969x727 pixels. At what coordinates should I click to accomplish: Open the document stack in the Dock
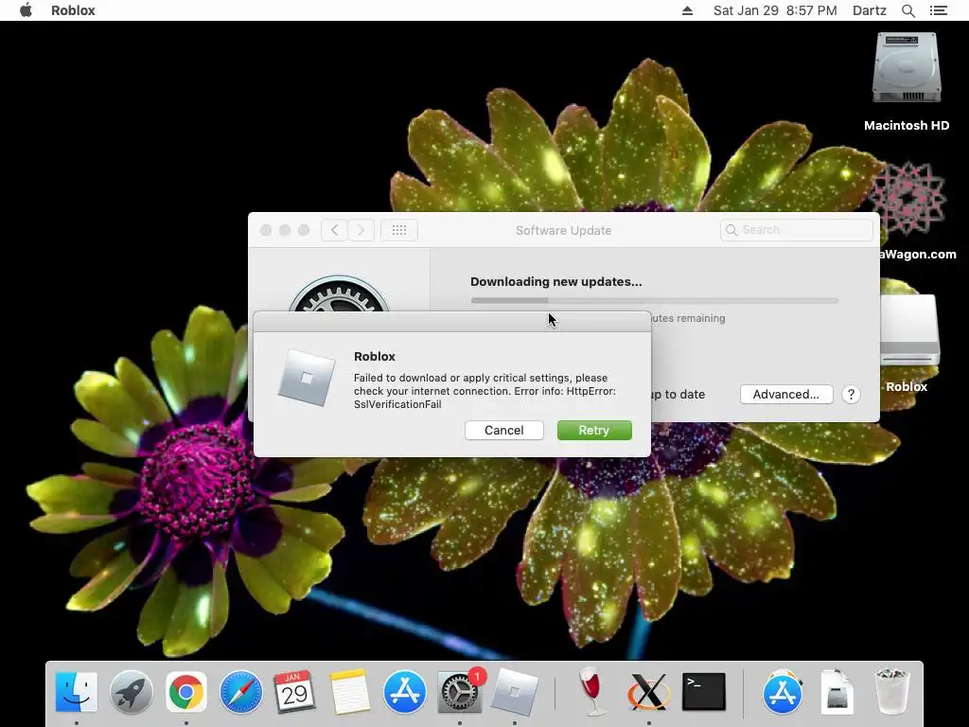[x=837, y=692]
